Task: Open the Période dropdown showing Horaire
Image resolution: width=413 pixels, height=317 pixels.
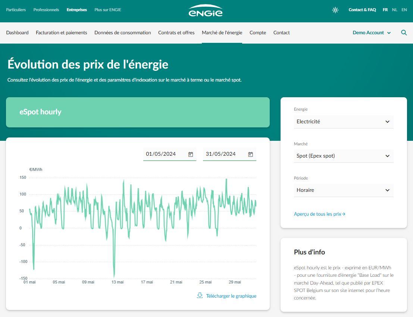Action: pos(344,190)
